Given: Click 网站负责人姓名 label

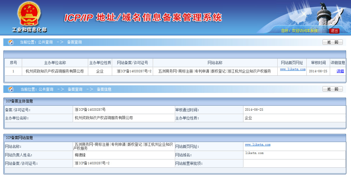Looking at the screenshot, I should (x=18, y=155).
